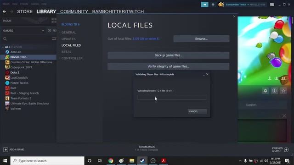Open the notification center icon
Image resolution: width=294 pixels, height=165 pixels.
tap(287, 161)
